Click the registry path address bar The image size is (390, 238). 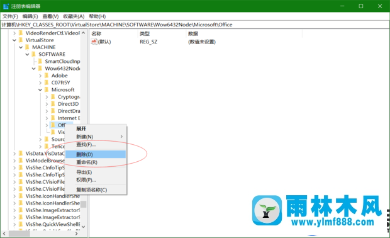195,25
